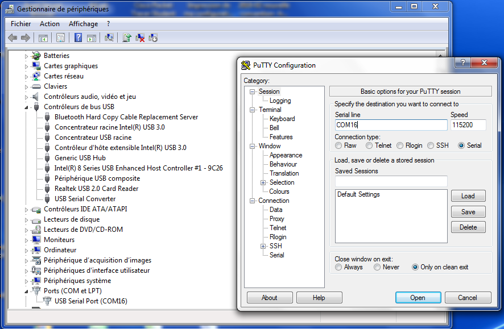
Task: Click the Back arrow in Device Manager toolbar
Action: click(13, 38)
